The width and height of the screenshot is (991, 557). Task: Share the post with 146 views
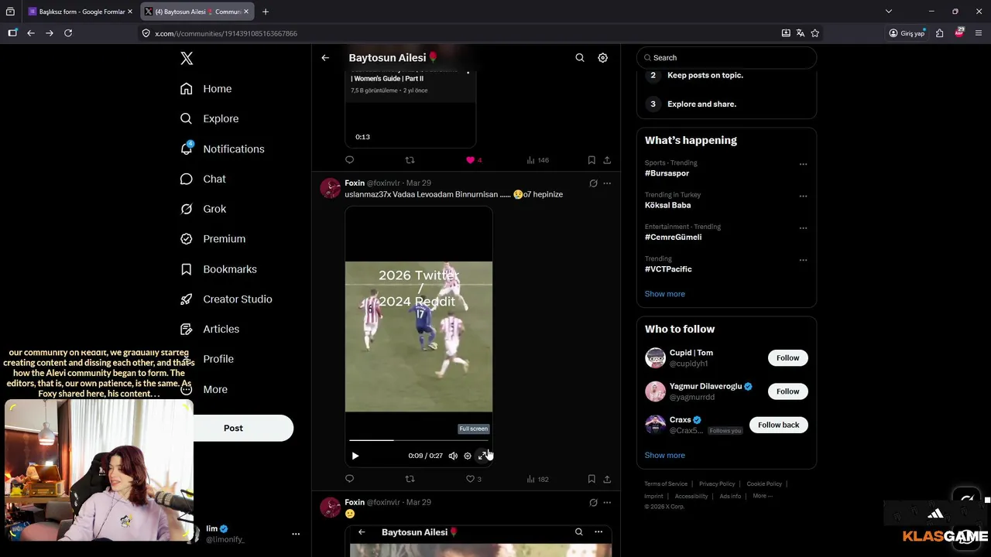(607, 160)
